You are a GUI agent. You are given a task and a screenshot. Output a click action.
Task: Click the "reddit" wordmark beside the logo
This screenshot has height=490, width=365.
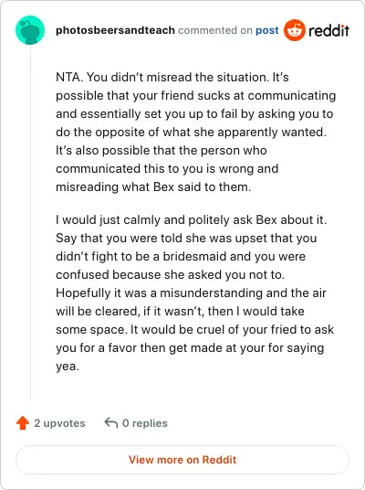tap(328, 30)
